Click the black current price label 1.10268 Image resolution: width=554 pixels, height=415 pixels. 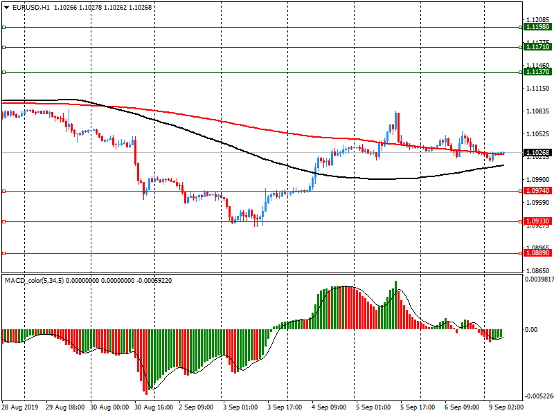point(537,152)
